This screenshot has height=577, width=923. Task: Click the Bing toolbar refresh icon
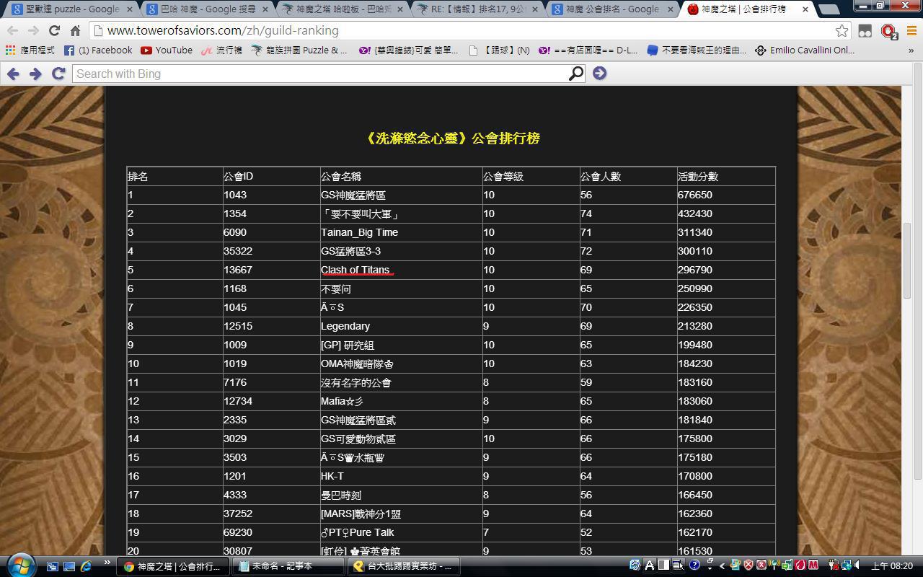[x=58, y=74]
